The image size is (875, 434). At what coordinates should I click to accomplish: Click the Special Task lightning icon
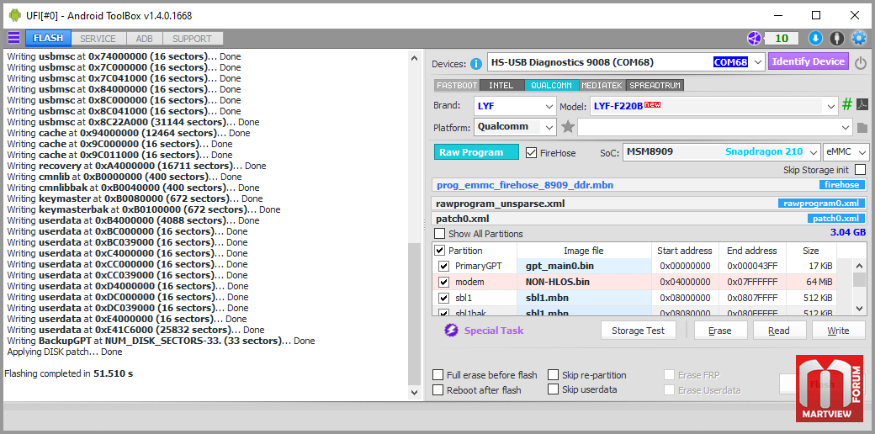pos(451,331)
